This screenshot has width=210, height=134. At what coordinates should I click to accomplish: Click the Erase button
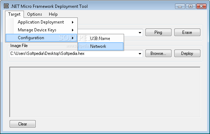[x=187, y=32]
